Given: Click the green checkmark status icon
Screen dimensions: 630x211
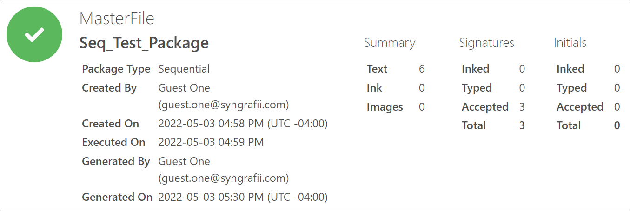Looking at the screenshot, I should [x=35, y=34].
